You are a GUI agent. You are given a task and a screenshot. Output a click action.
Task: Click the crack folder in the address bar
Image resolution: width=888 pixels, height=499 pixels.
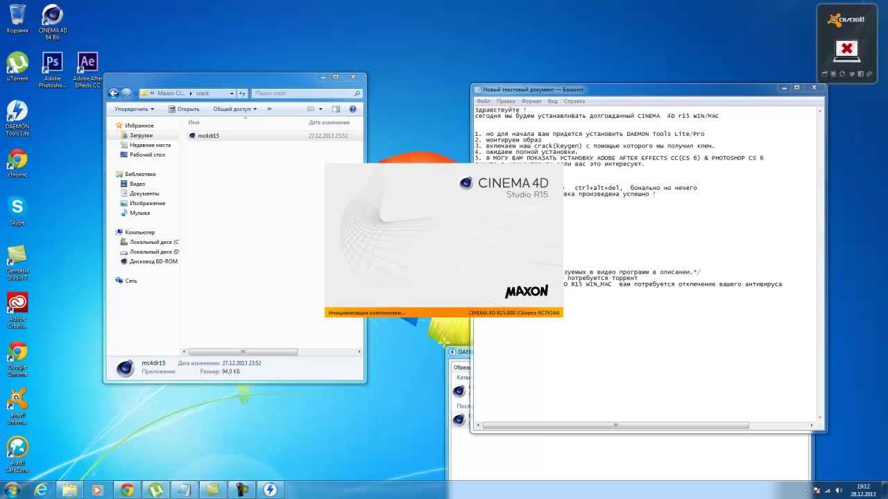[203, 93]
